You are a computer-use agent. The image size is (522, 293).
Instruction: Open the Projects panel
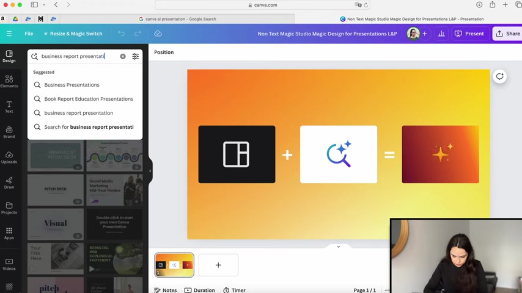(9, 208)
